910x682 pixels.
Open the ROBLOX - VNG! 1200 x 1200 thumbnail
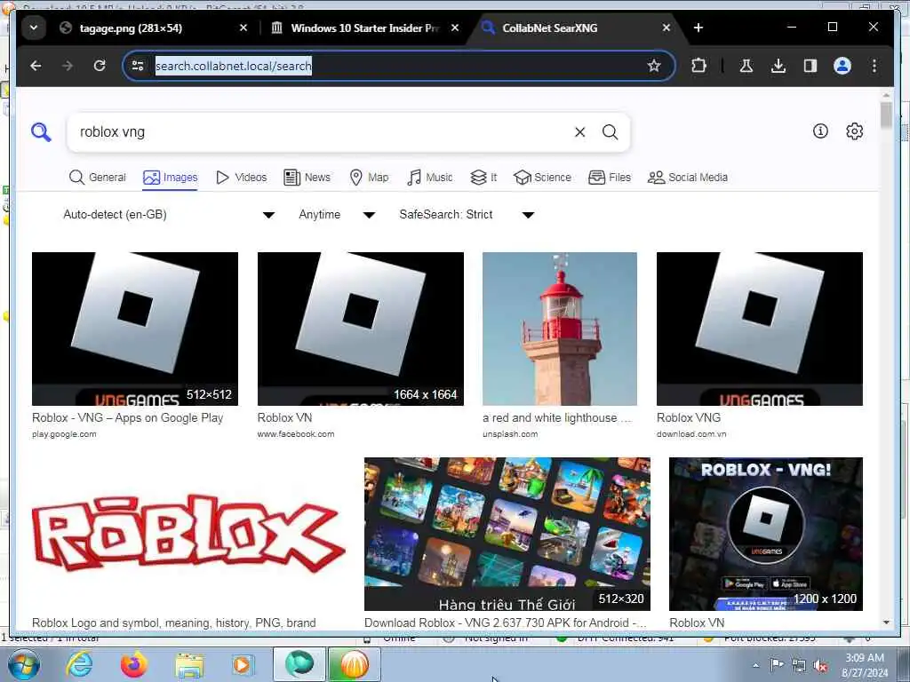point(766,534)
